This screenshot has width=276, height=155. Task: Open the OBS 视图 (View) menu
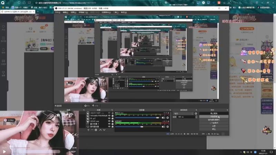(x=73, y=12)
